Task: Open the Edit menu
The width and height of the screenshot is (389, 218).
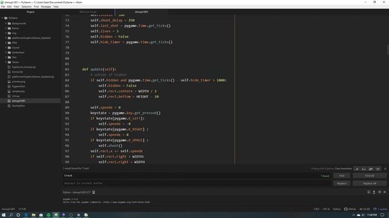Action: (x=9, y=7)
